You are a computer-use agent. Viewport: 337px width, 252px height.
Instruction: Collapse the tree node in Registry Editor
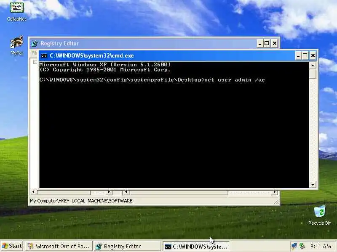(35, 62)
